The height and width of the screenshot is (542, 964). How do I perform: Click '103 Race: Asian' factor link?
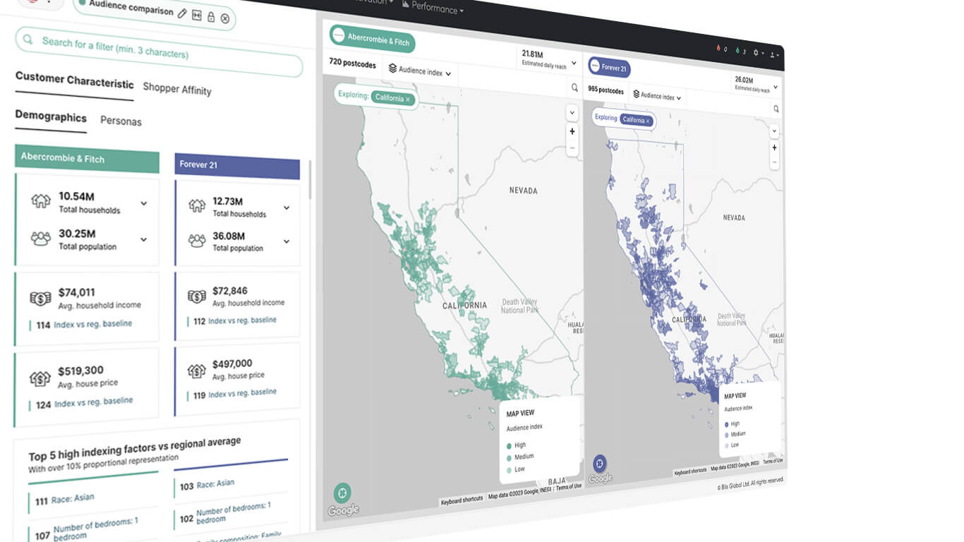pyautogui.click(x=207, y=485)
